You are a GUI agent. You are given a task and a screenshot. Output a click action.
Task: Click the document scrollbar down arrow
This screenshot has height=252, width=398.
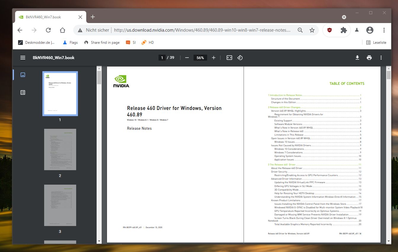pyautogui.click(x=389, y=241)
